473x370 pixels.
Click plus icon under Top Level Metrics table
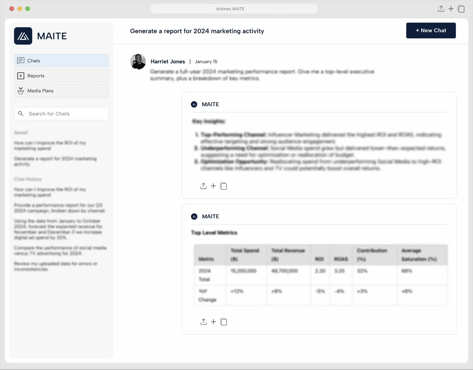coord(213,322)
